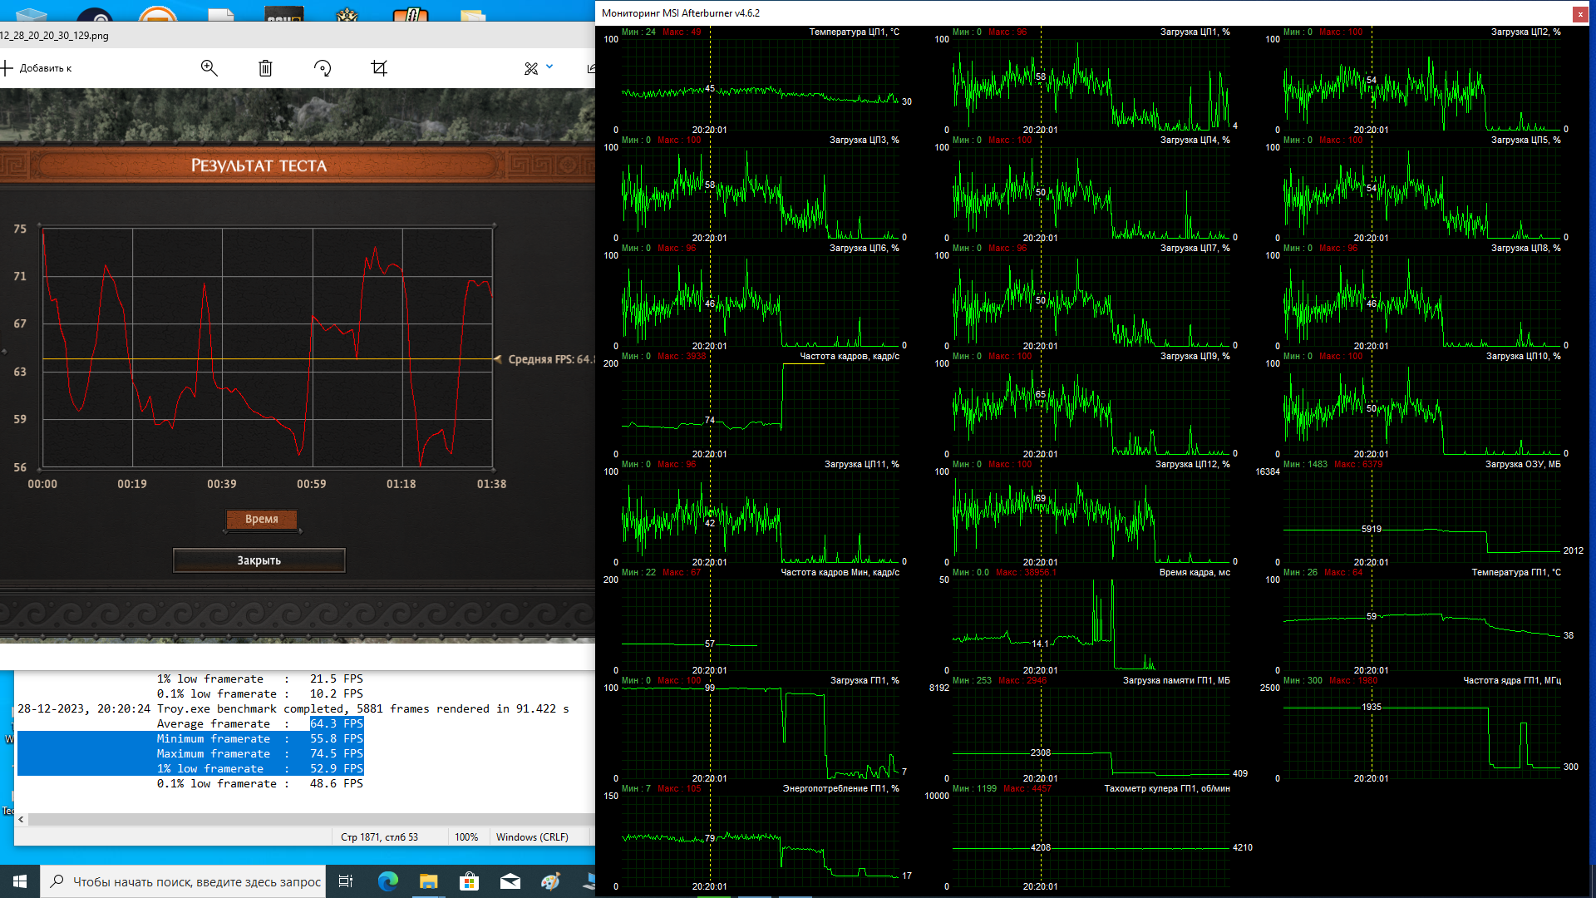This screenshot has height=898, width=1596.
Task: Click the zoom in magnifier icon
Action: (209, 68)
